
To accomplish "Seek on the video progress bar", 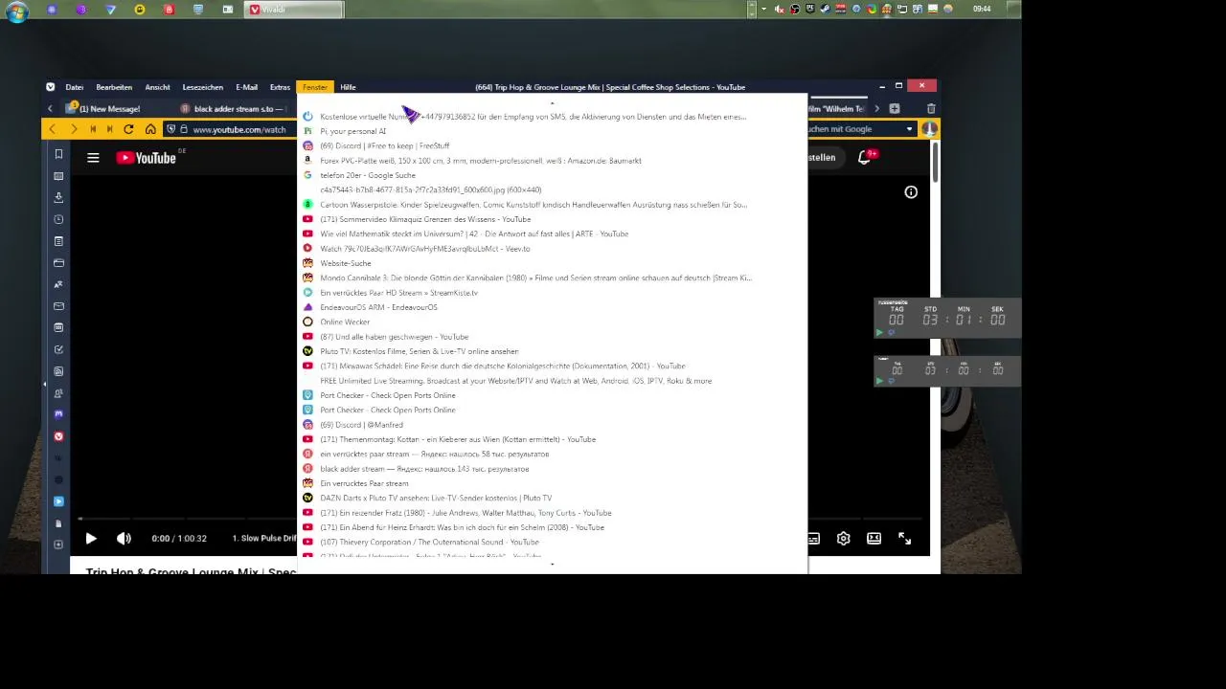I will click(x=504, y=521).
